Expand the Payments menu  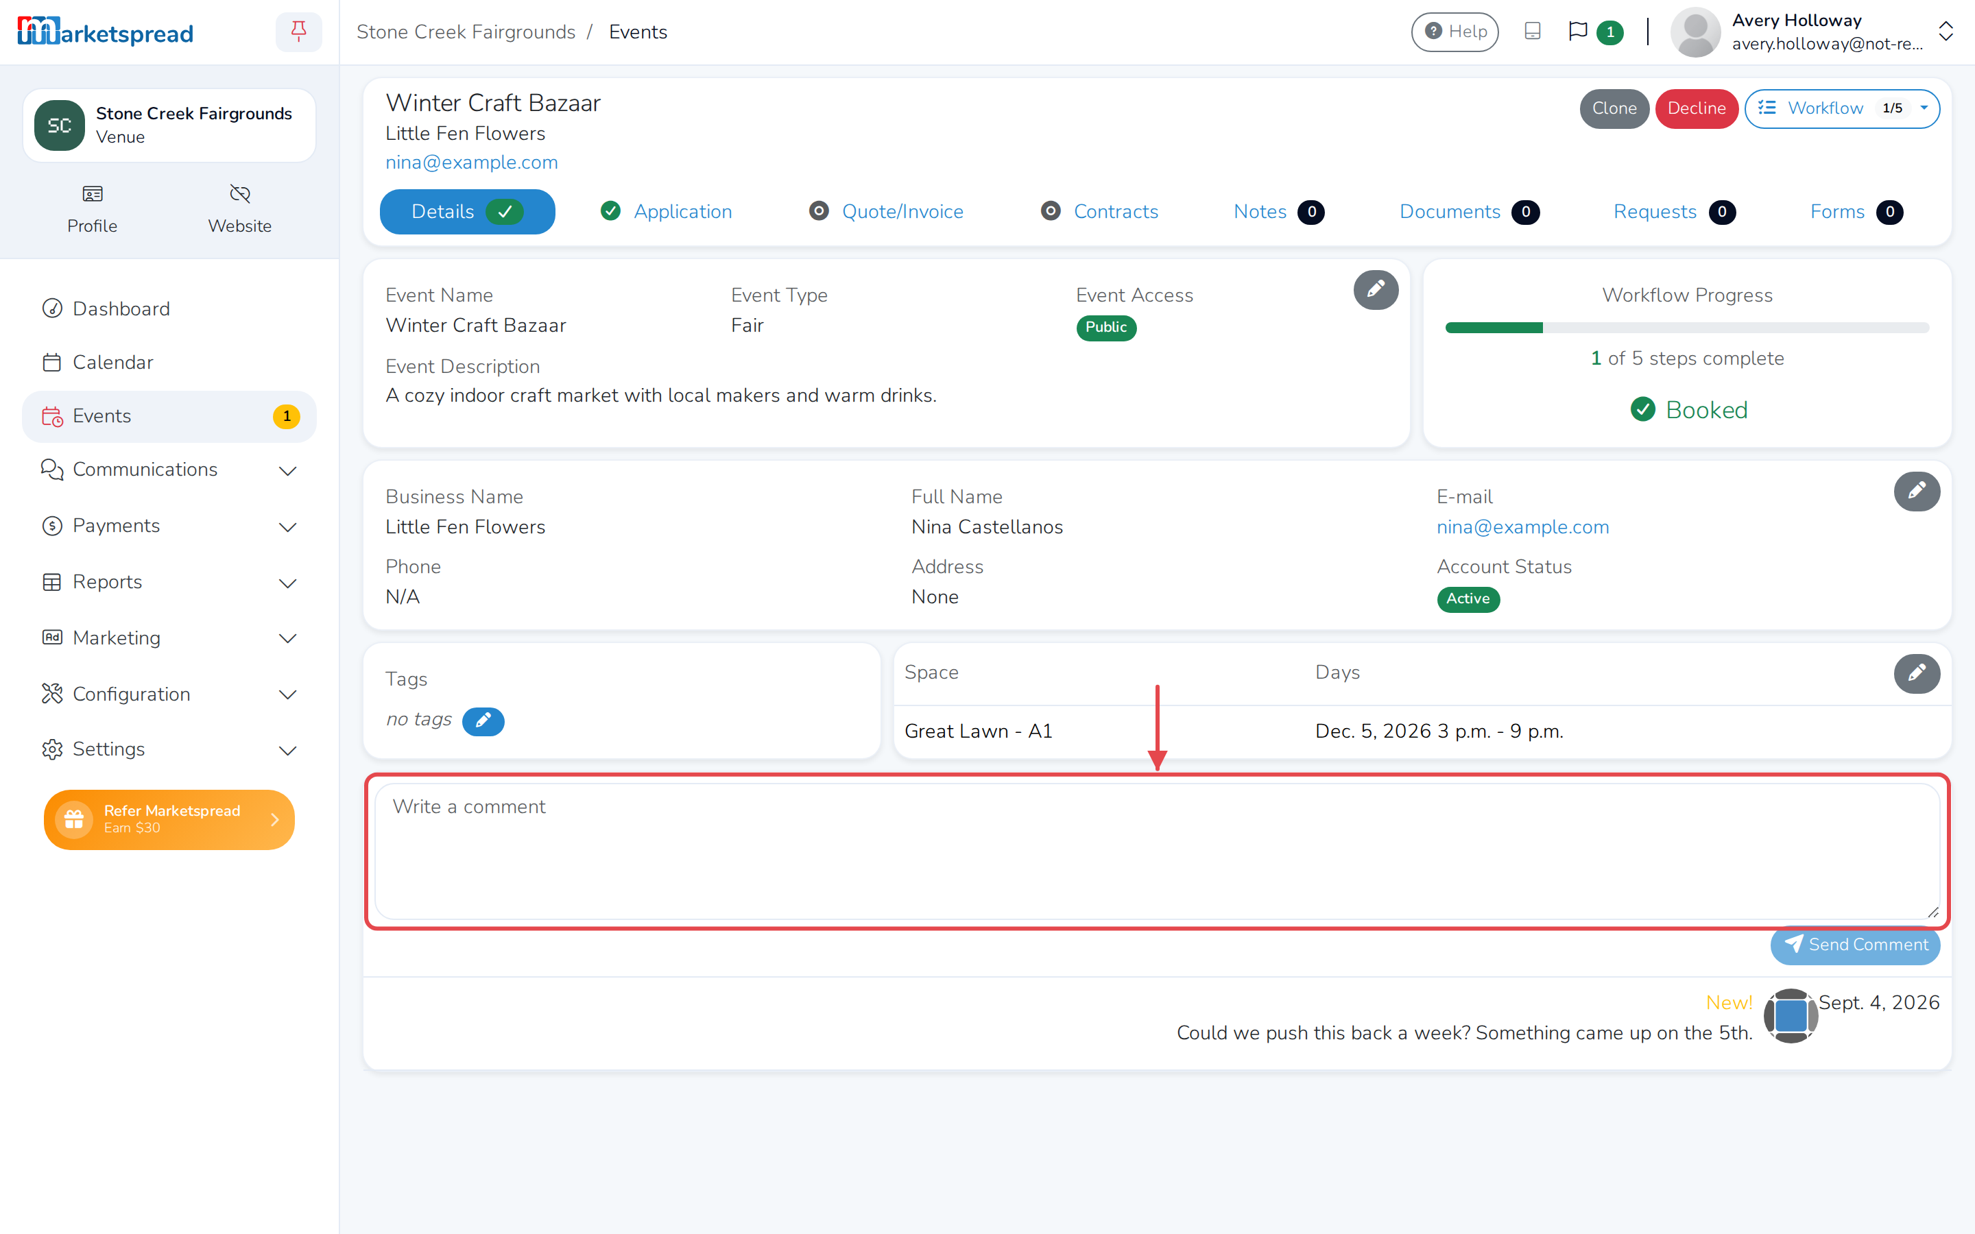click(x=169, y=527)
